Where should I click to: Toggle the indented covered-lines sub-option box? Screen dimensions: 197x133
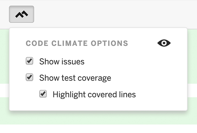click(x=43, y=94)
